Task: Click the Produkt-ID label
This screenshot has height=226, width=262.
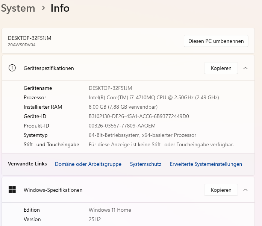Action: (36, 126)
